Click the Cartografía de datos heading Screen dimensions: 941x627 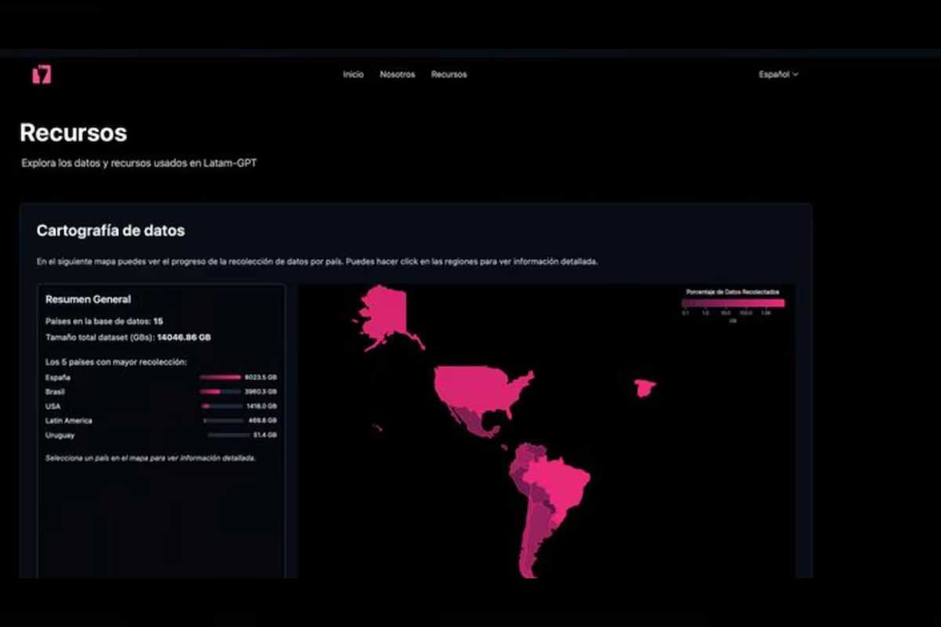coord(111,231)
